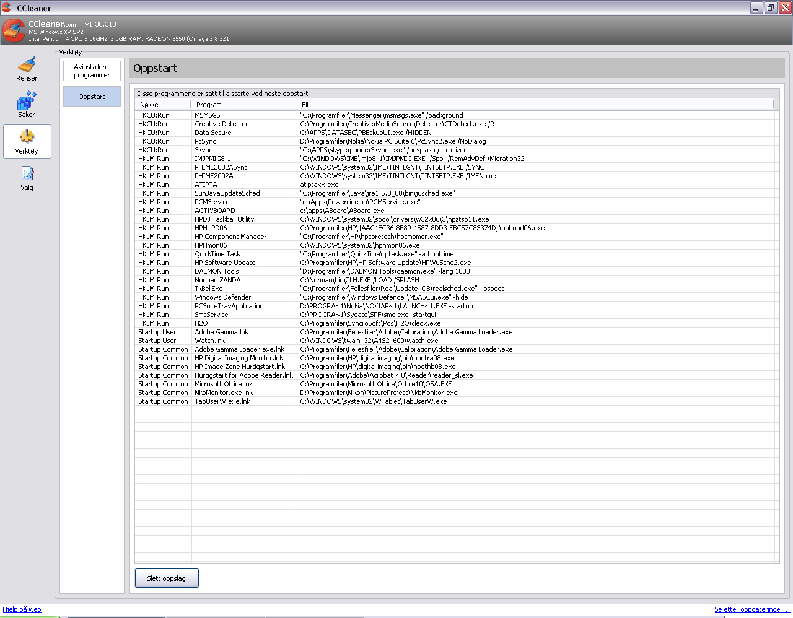Select the Microsoft Office.lnk entry

(x=457, y=384)
